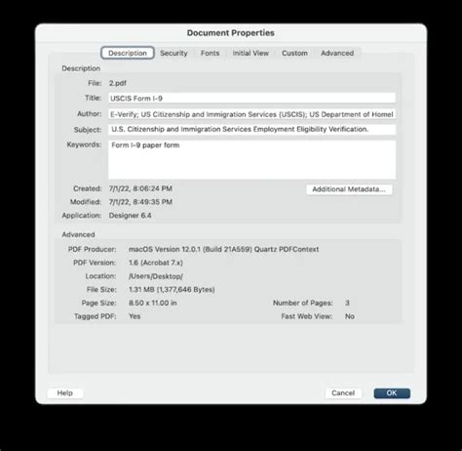The width and height of the screenshot is (462, 451).
Task: Click the Help button
Action: click(x=65, y=393)
